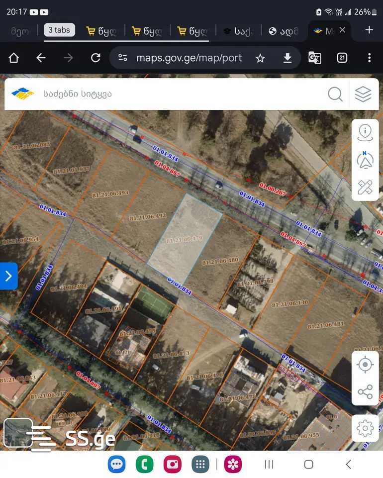Open the location info tool
The image size is (383, 478).
(365, 132)
